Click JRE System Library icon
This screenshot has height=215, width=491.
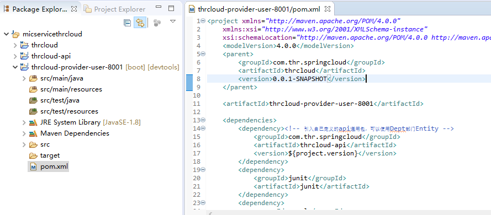pos(33,122)
